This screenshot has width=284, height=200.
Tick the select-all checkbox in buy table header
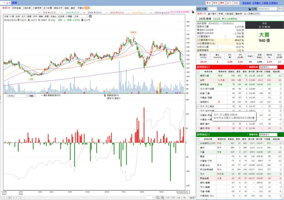pos(198,72)
